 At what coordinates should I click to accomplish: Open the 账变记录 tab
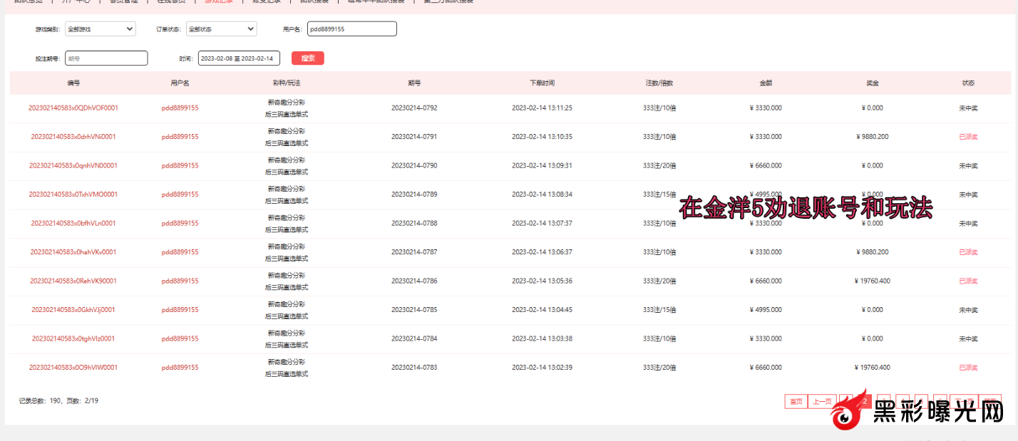coord(266,1)
